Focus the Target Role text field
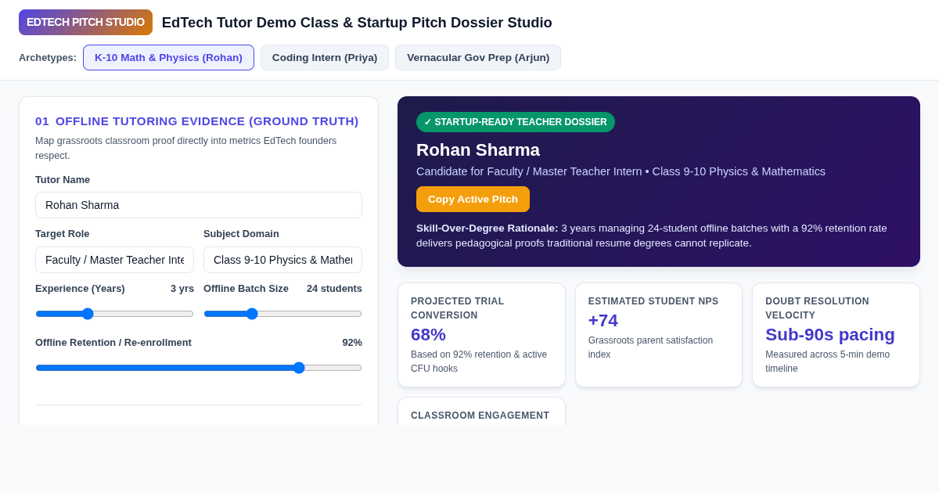Screen dimensions: 939x493 pos(114,260)
